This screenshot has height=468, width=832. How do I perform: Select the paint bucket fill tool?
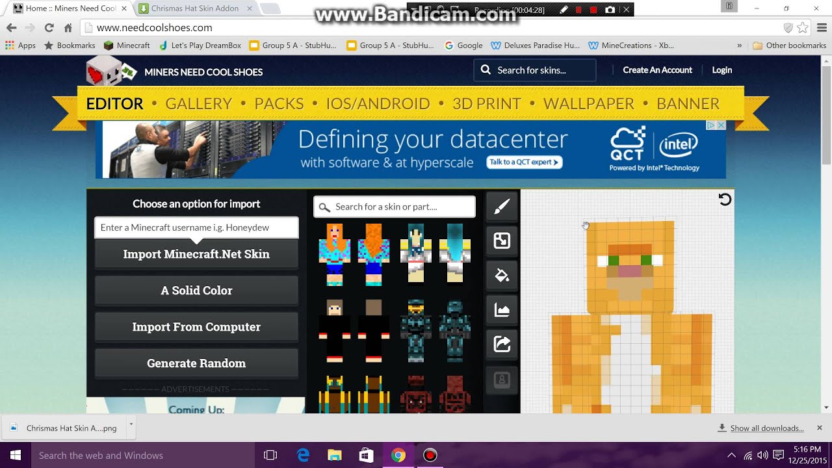click(x=502, y=276)
